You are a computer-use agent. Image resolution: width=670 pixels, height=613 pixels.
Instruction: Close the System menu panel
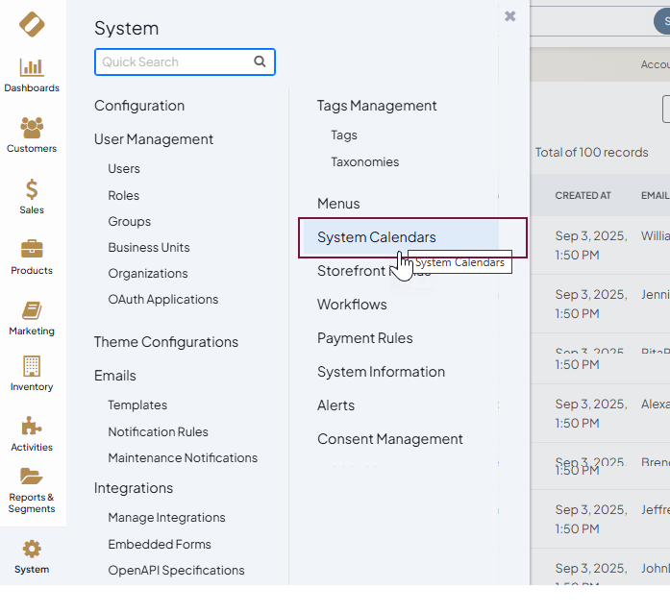(x=509, y=16)
